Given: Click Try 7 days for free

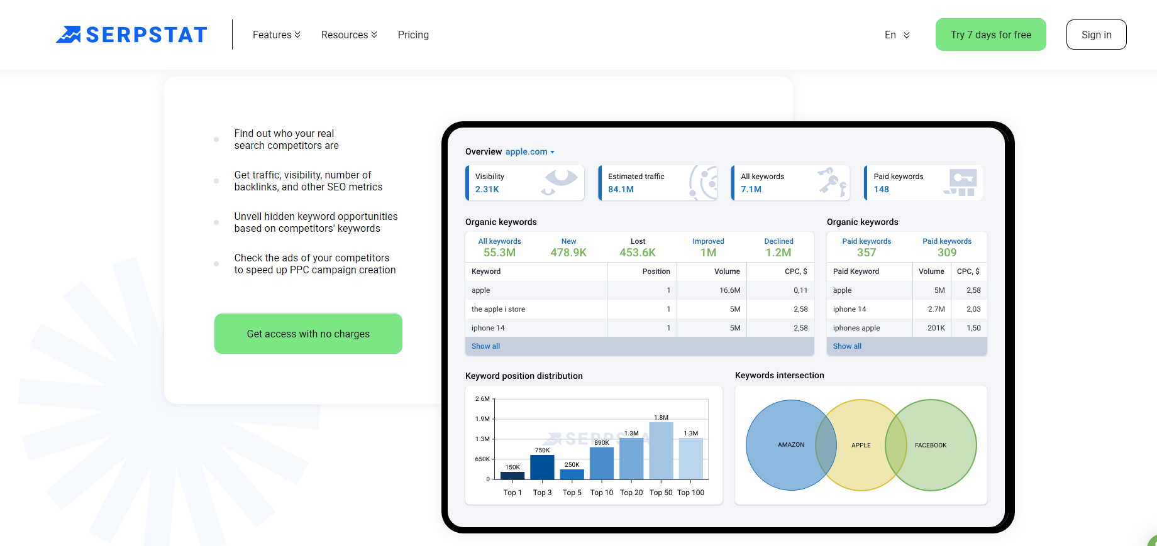Looking at the screenshot, I should coord(991,35).
